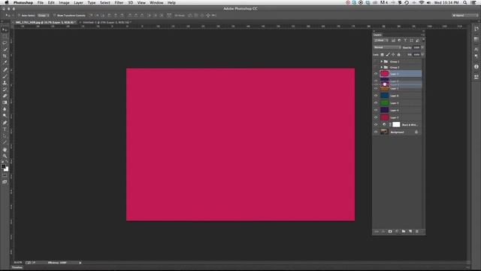Show Group 2 via its visibility box
The height and width of the screenshot is (271, 481).
(376, 67)
